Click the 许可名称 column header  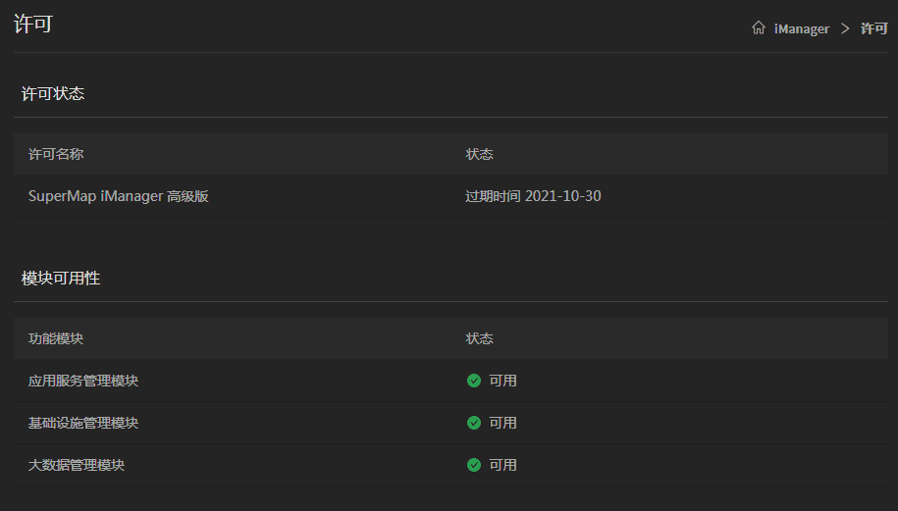coord(56,155)
